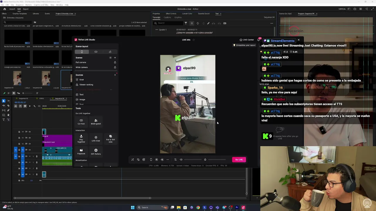Open the Export tab in Premiere
Viewport: 376px width, 211px height.
click(x=26, y=9)
